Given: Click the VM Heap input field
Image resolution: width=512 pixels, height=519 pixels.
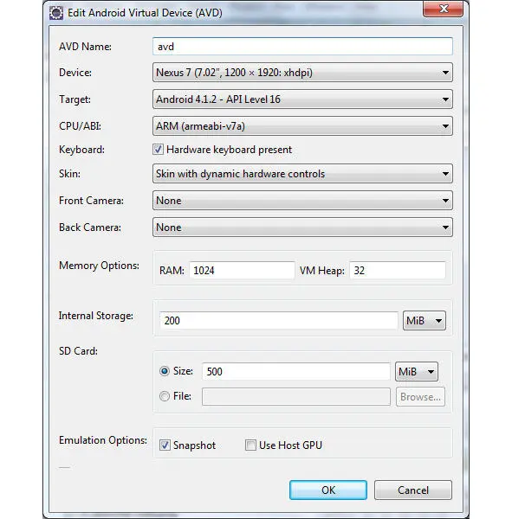Looking at the screenshot, I should point(398,271).
